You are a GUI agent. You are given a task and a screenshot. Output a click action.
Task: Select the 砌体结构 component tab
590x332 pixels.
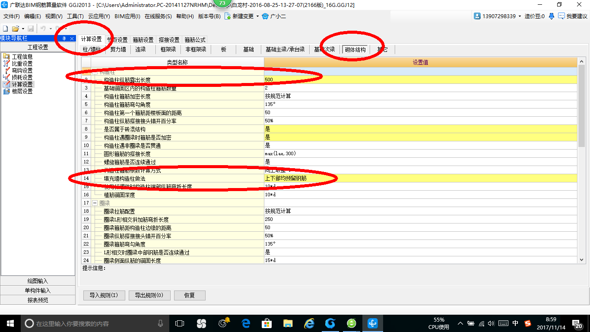click(x=355, y=50)
